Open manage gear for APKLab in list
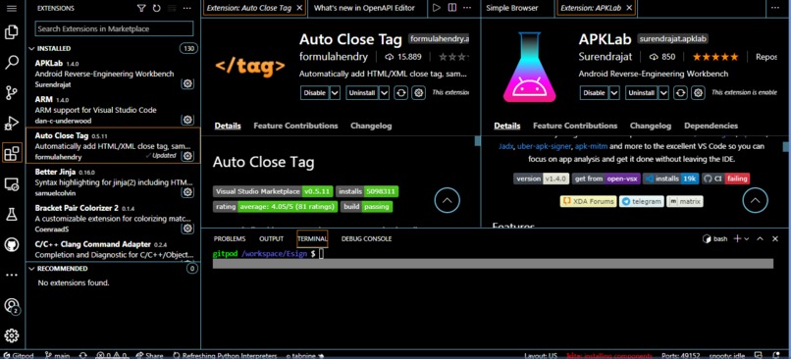The width and height of the screenshot is (791, 359). pos(187,83)
